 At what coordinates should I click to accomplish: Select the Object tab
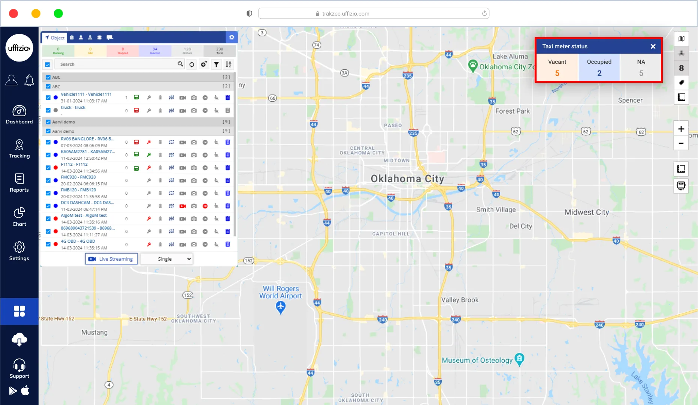point(55,37)
